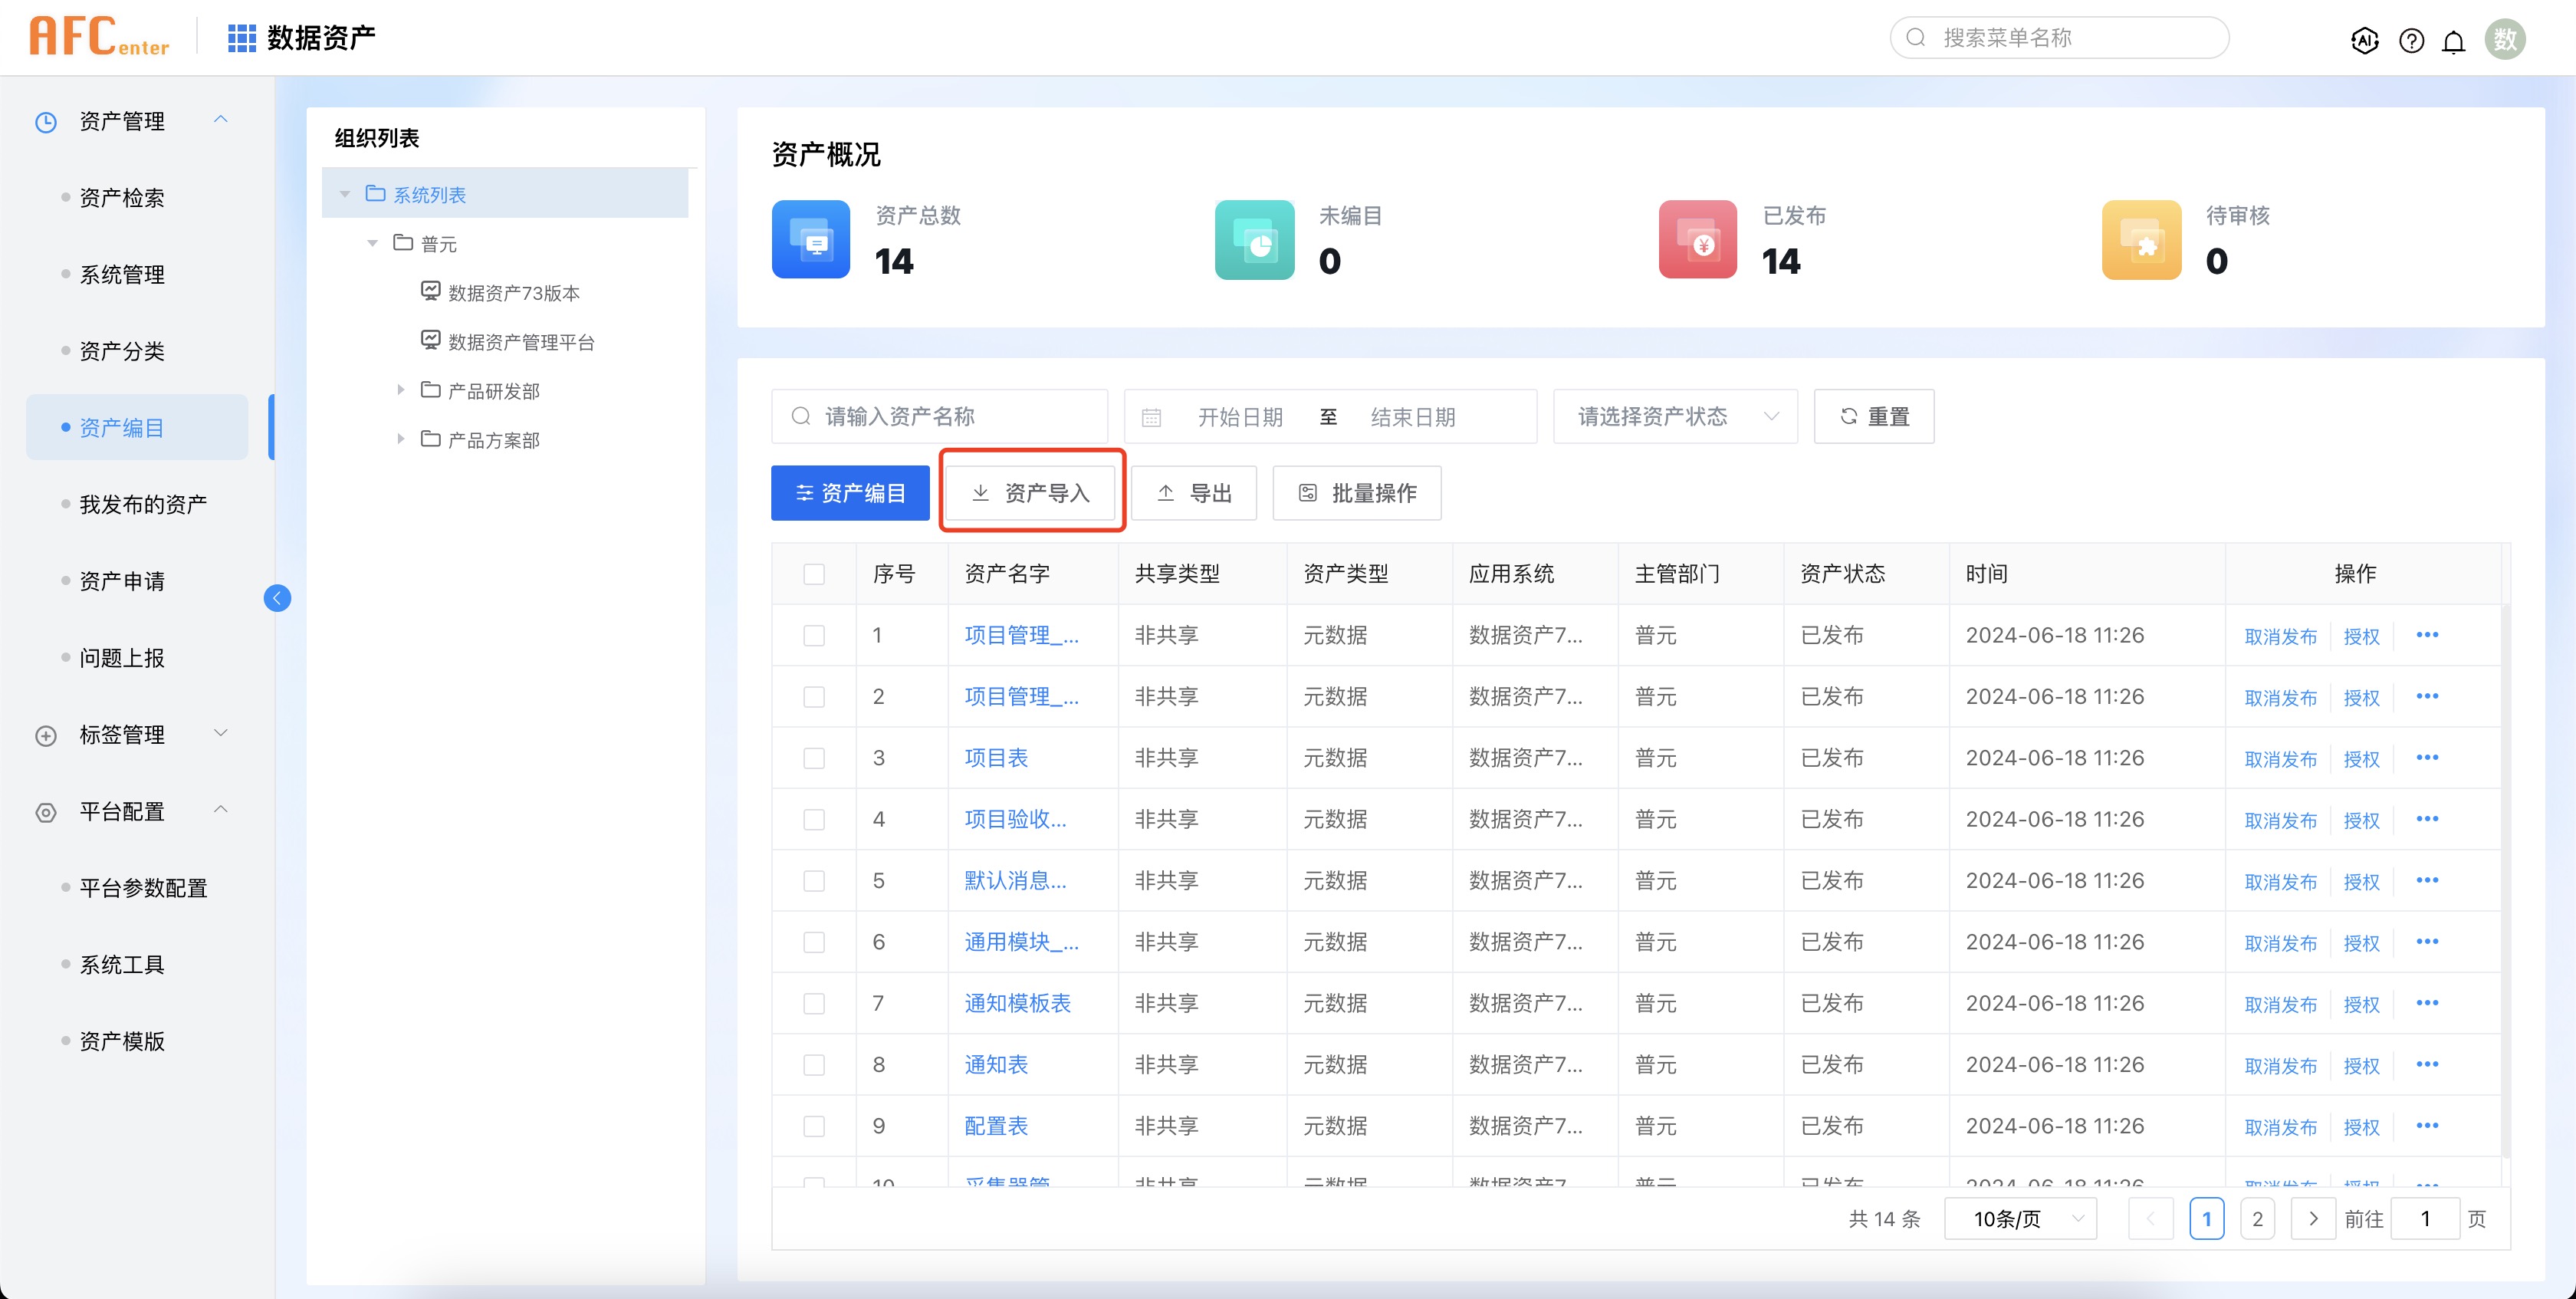The width and height of the screenshot is (2576, 1299).
Task: Open more actions for row 7
Action: coord(2427,1003)
